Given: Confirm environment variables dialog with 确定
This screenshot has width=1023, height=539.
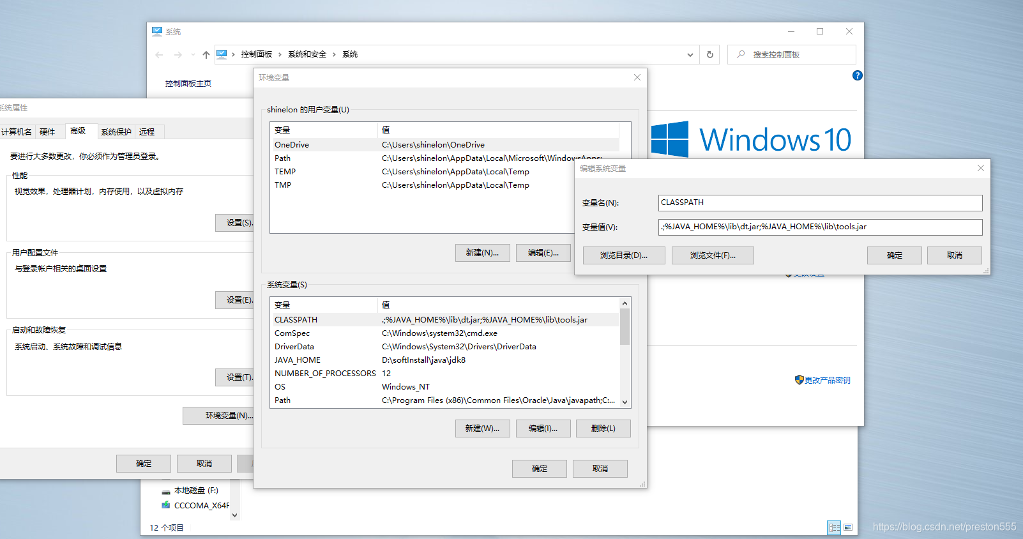Looking at the screenshot, I should [540, 469].
